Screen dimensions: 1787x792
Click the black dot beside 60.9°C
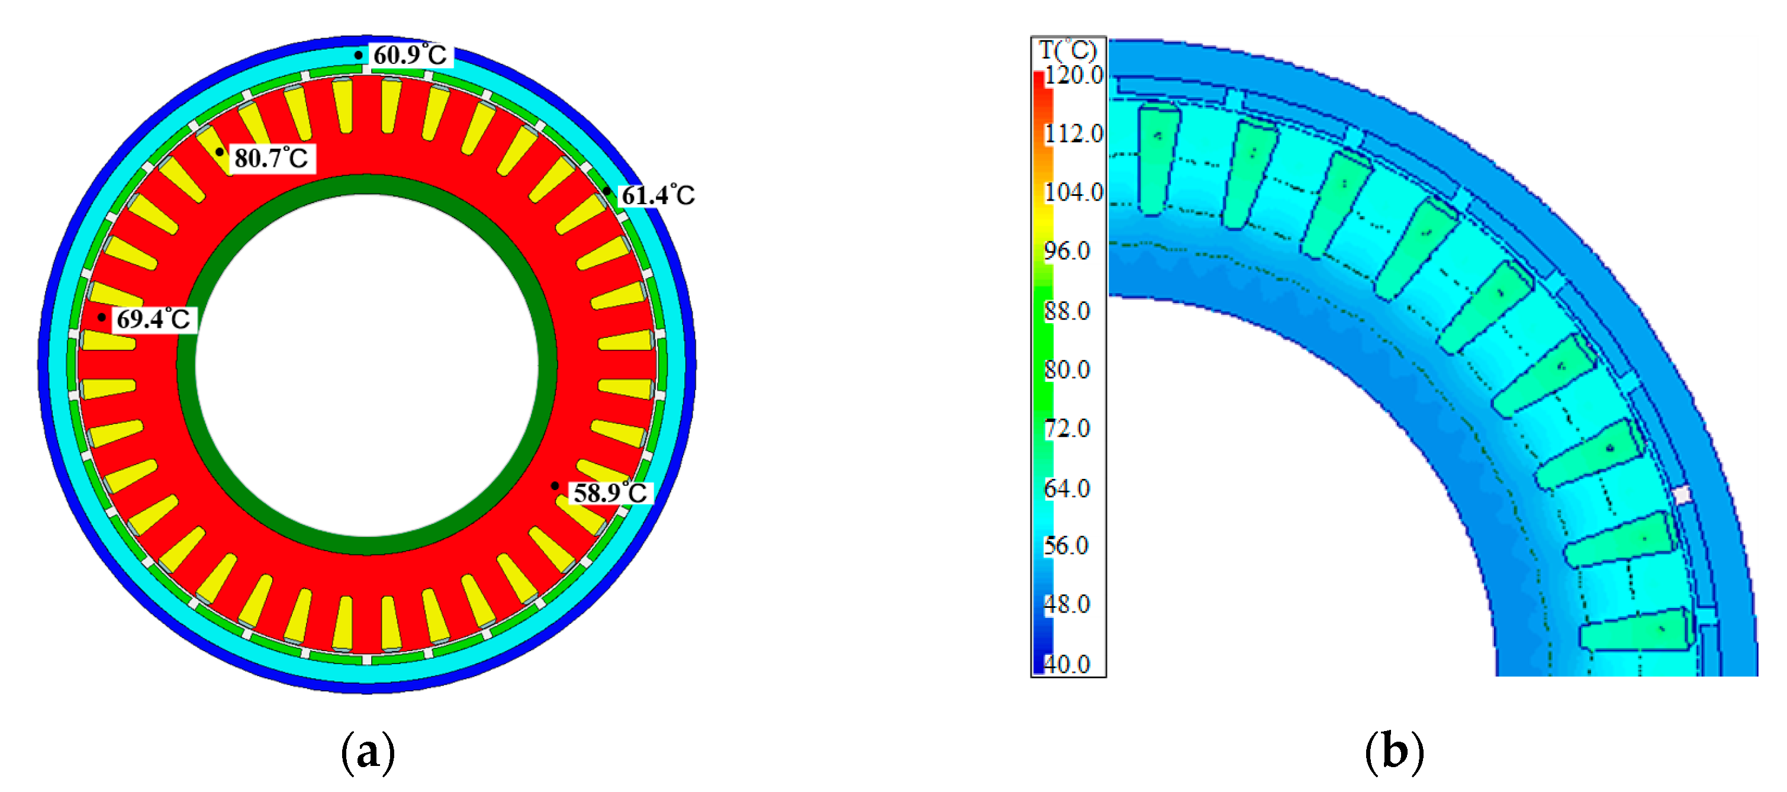[x=359, y=55]
